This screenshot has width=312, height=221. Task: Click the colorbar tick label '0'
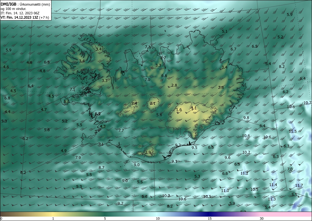click(1, 219)
